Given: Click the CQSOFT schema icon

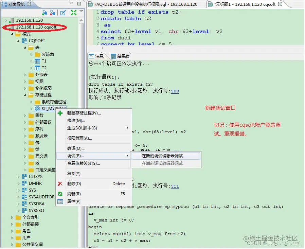Looking at the screenshot, I should (x=24, y=41).
